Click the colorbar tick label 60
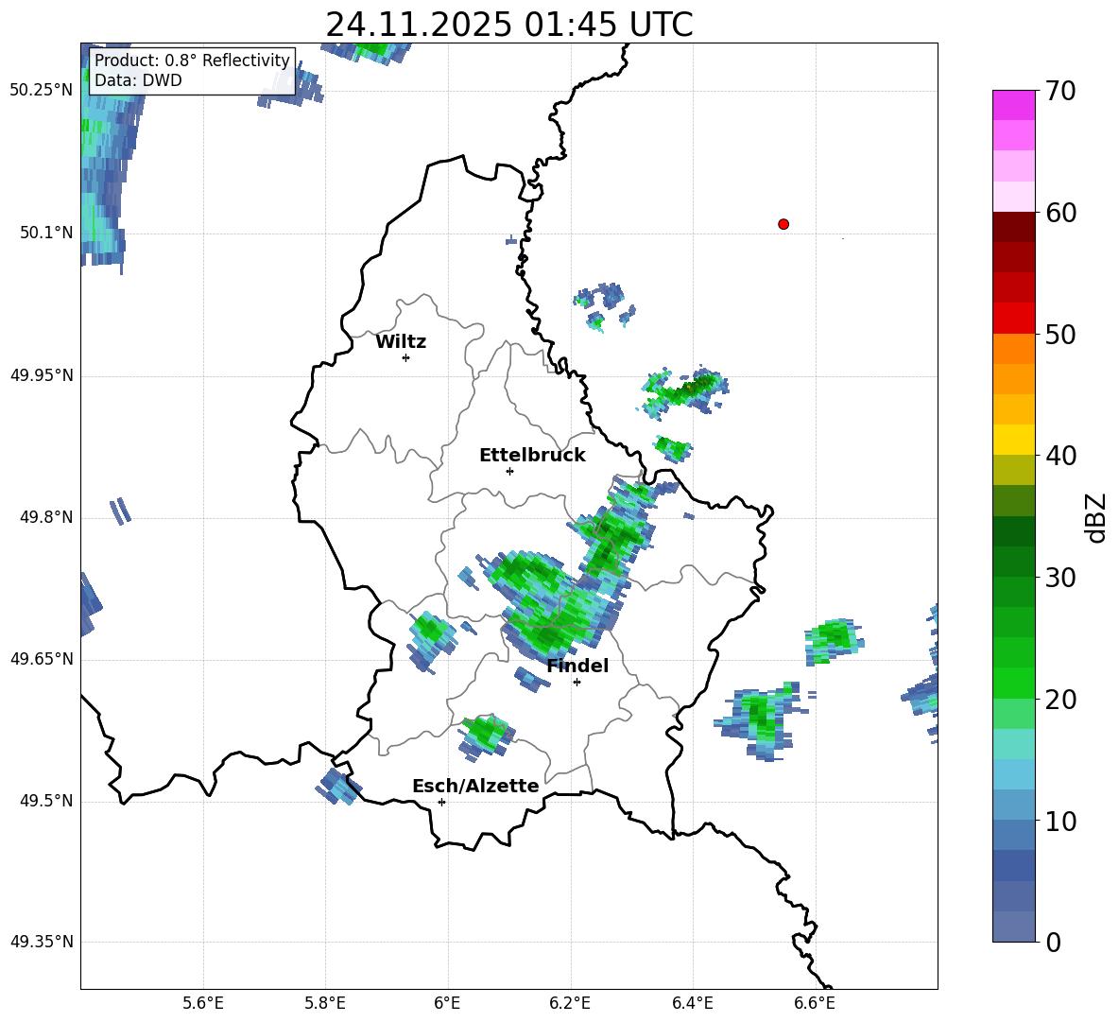Image resolution: width=1119 pixels, height=1022 pixels. pos(1060,213)
